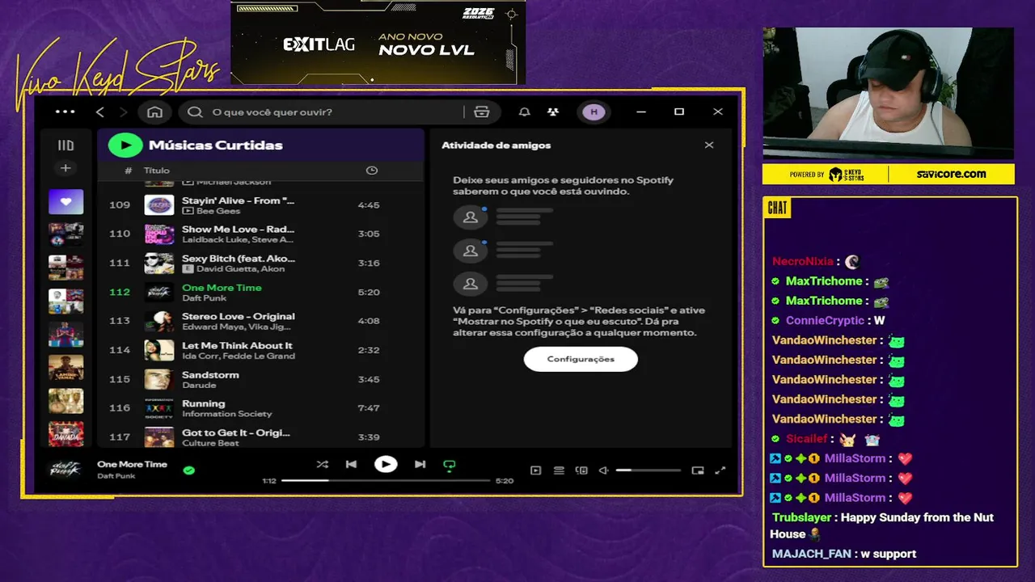This screenshot has width=1035, height=582.
Task: Open now-playing title One More Time
Action: click(132, 464)
